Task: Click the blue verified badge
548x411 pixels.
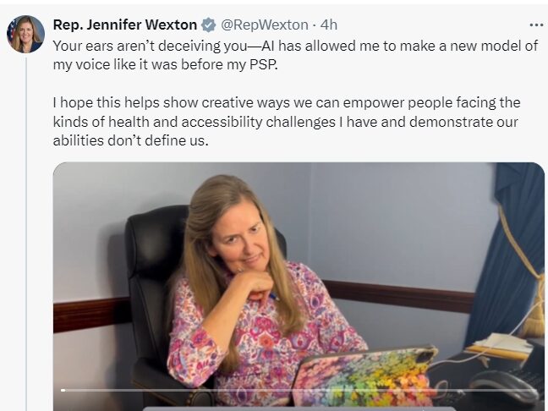Action: tap(209, 25)
